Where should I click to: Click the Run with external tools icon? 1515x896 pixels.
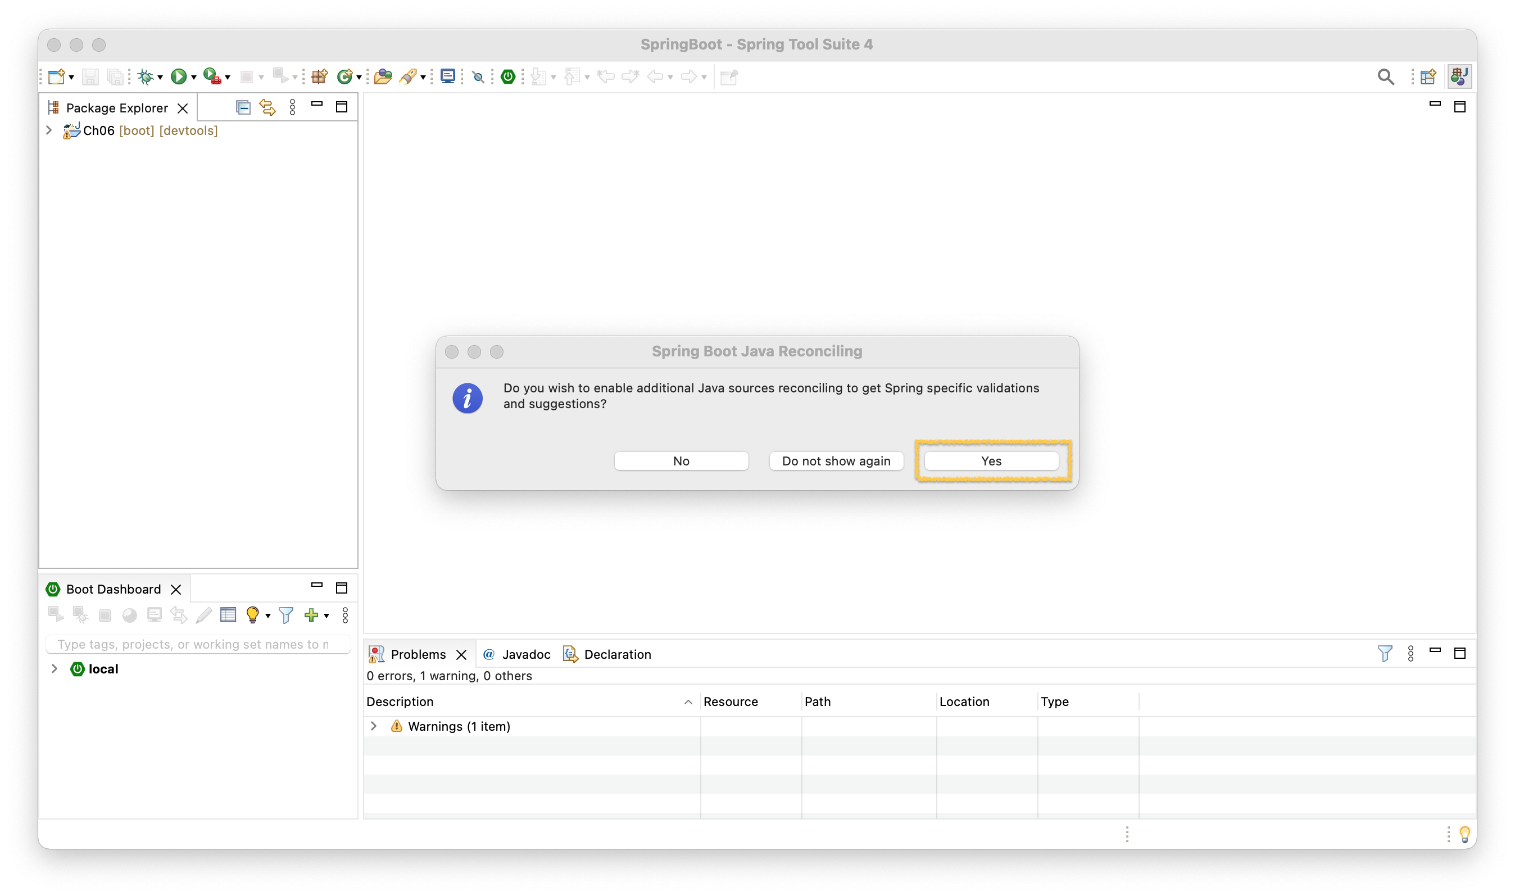(212, 76)
